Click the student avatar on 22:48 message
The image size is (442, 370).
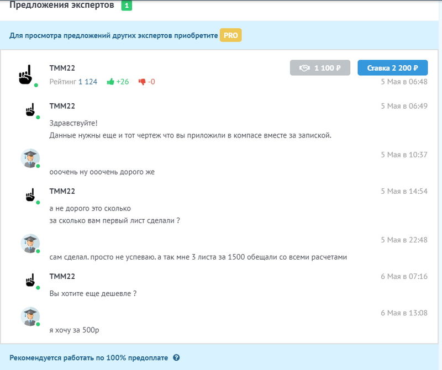[30, 244]
